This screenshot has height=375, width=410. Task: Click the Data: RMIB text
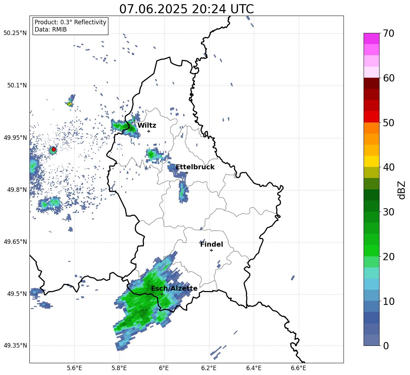(x=51, y=29)
